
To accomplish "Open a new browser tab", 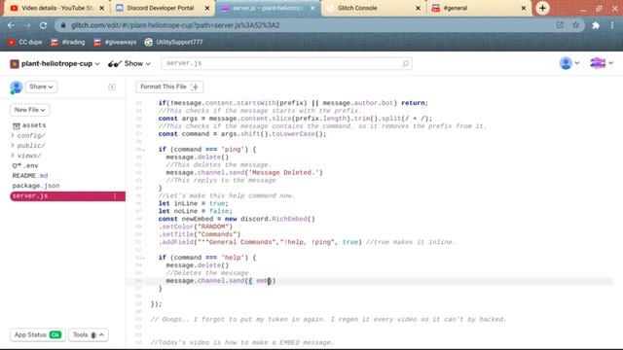I will [542, 8].
